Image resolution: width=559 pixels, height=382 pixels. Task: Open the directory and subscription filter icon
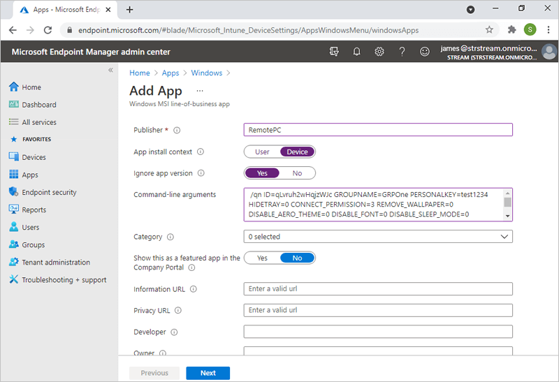335,52
